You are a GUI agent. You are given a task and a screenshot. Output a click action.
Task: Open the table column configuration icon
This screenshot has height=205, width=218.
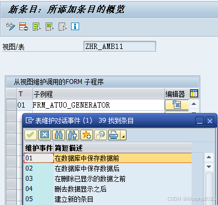(x=194, y=94)
